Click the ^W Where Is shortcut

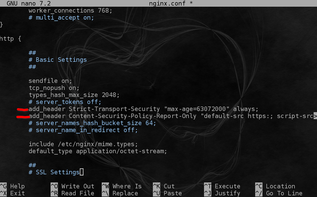(x=122, y=186)
